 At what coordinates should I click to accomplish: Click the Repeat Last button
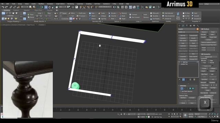point(208,57)
